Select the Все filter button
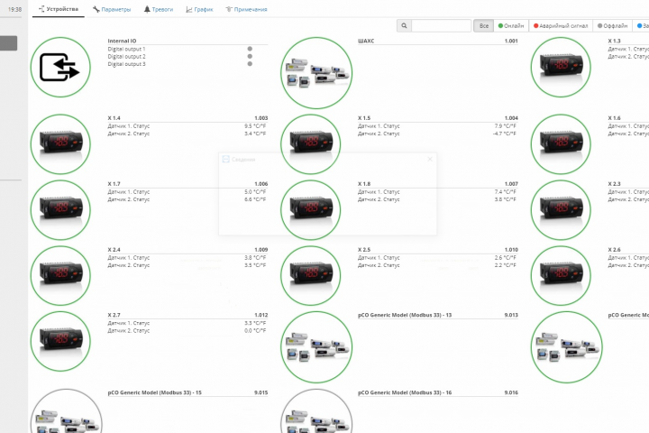649x433 pixels. click(484, 25)
